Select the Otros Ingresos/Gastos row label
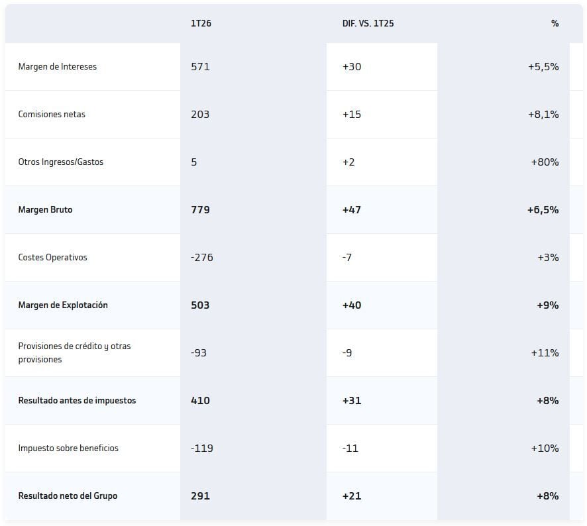The image size is (587, 526). 61,162
